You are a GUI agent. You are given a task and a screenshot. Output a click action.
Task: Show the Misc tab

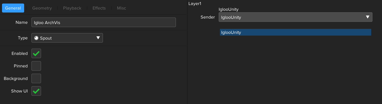point(122,8)
